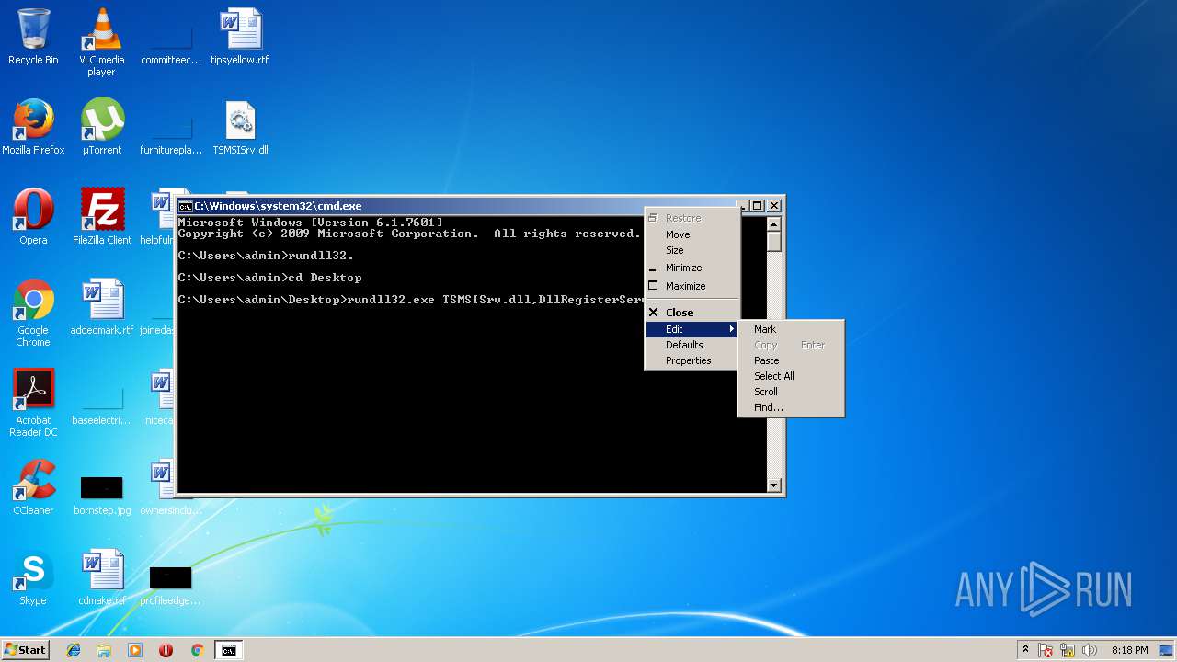1177x662 pixels.
Task: Open Acrobat Reader DC shortcut
Action: [x=33, y=403]
